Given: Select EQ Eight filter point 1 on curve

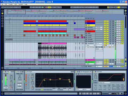Looking at the screenshot, I should tap(44, 80).
